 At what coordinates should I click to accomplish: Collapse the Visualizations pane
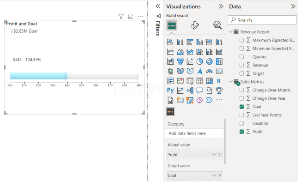221,6
